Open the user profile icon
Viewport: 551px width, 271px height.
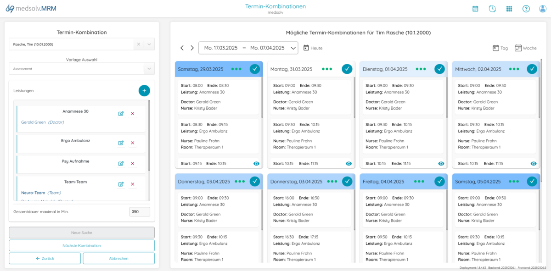542,9
